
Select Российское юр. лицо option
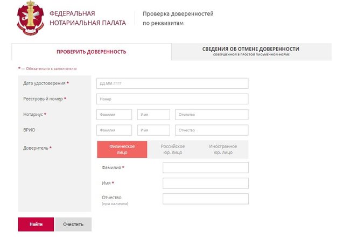click(x=173, y=149)
